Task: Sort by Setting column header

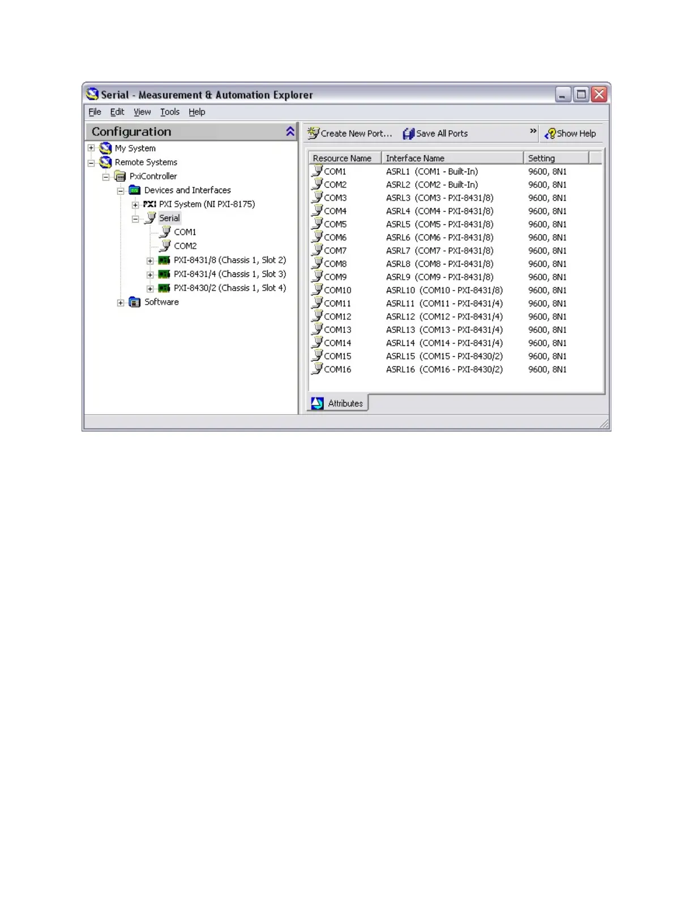Action: (556, 158)
